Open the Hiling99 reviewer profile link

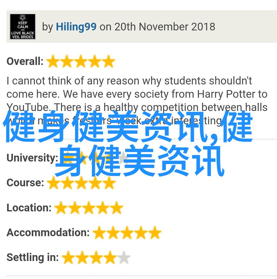76,27
